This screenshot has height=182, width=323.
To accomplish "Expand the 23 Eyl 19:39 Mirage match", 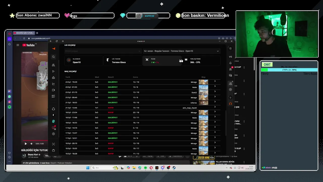I will pos(215,81).
